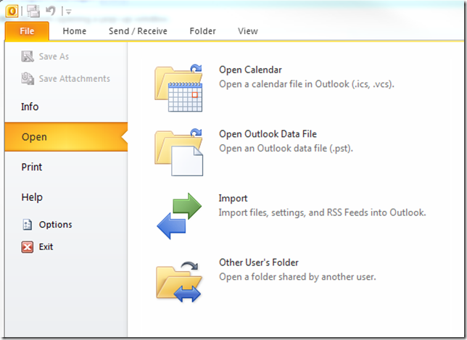Switch to the Folder ribbon tab
Image resolution: width=467 pixels, height=340 pixels.
pyautogui.click(x=202, y=31)
